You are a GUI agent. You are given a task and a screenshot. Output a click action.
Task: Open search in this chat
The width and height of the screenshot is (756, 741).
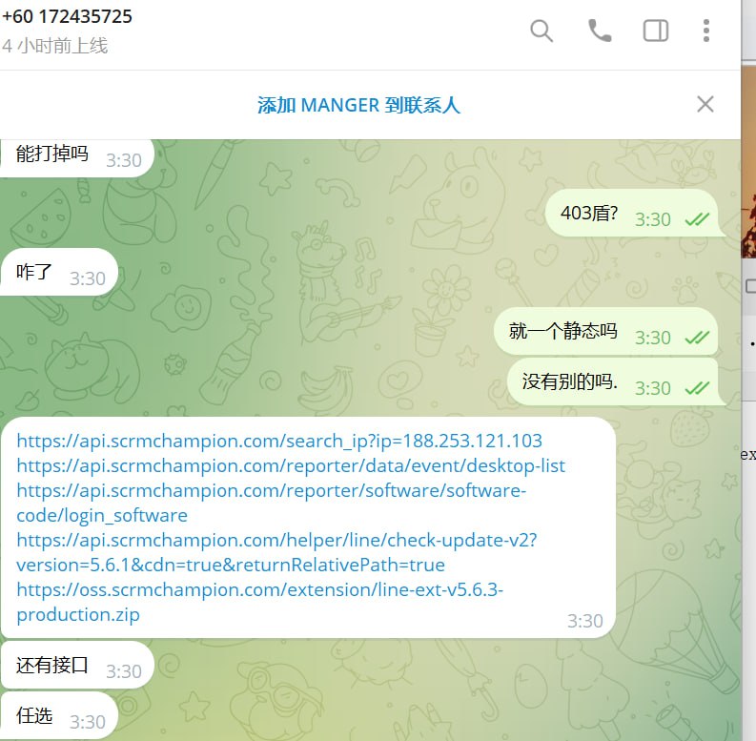pos(541,31)
